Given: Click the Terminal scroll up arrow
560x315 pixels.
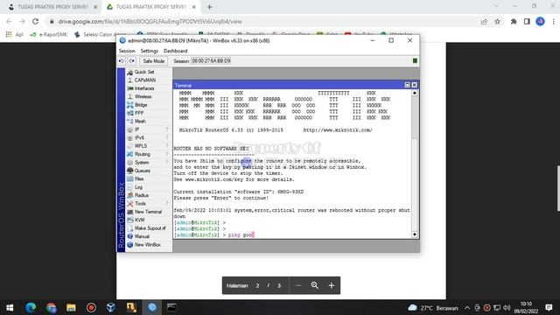Looking at the screenshot, I should (414, 93).
